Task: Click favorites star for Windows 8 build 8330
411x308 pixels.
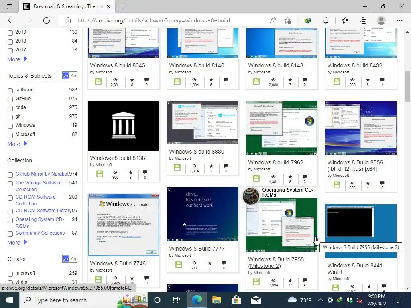Action: [211, 166]
